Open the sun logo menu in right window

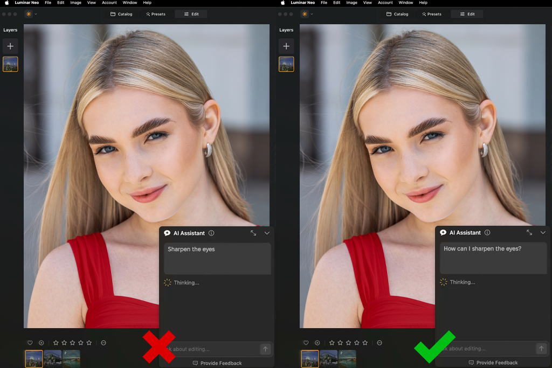305,14
